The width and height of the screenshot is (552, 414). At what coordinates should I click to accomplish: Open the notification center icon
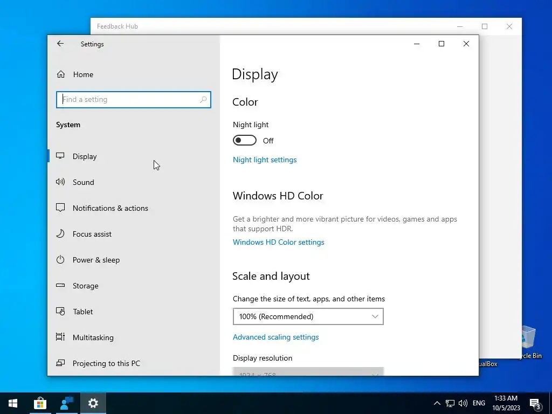coord(535,404)
